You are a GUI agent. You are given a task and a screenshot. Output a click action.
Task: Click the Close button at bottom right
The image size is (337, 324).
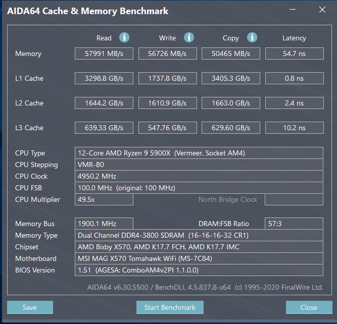pos(309,307)
